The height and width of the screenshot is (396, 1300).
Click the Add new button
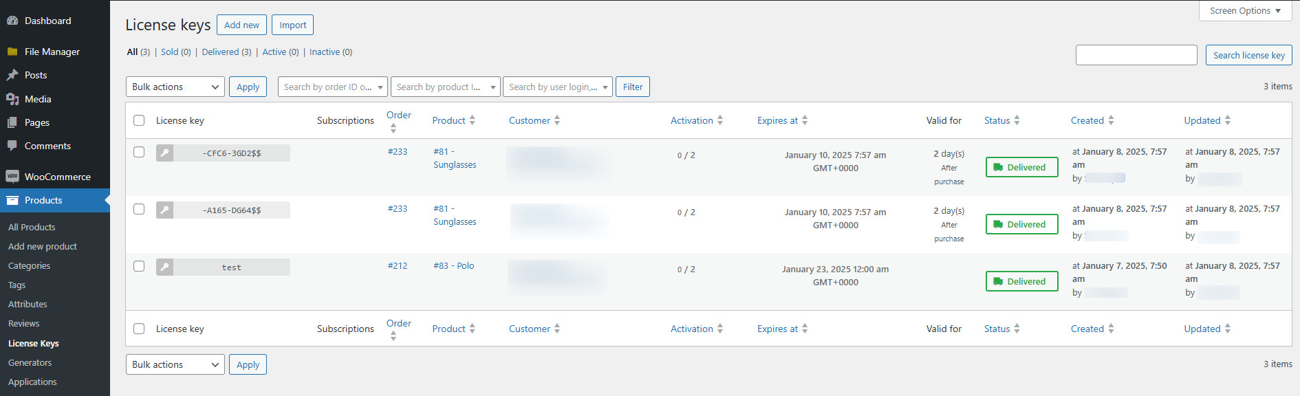tap(241, 25)
